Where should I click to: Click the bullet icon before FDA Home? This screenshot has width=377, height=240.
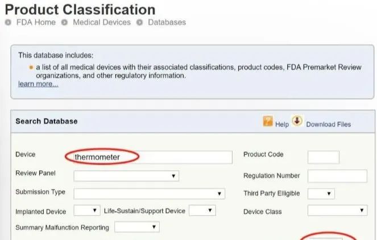(8, 22)
